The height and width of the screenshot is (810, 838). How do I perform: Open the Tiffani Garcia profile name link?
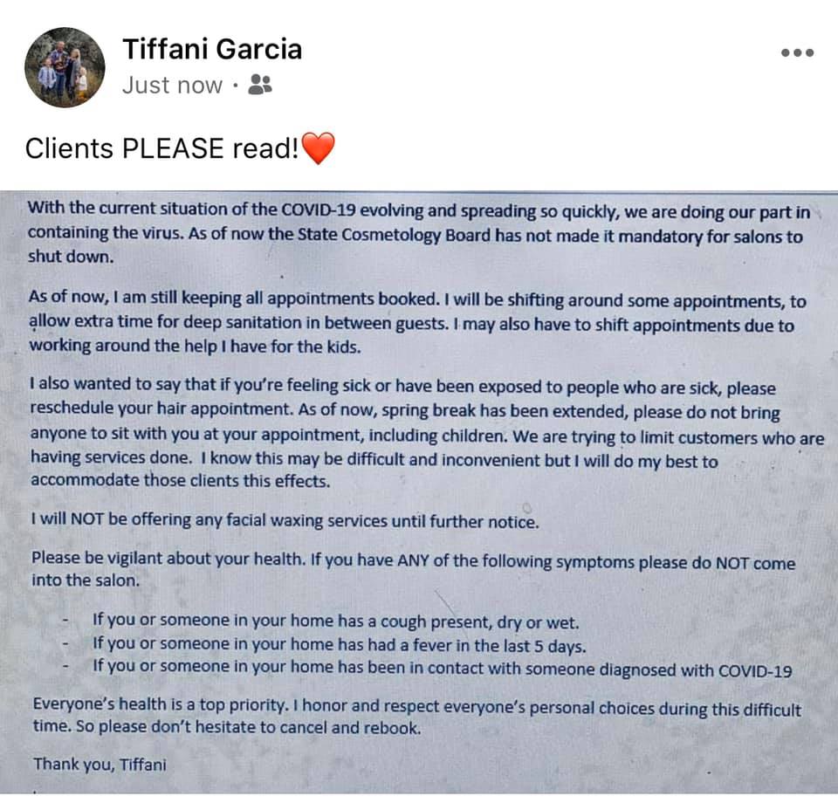click(x=212, y=49)
